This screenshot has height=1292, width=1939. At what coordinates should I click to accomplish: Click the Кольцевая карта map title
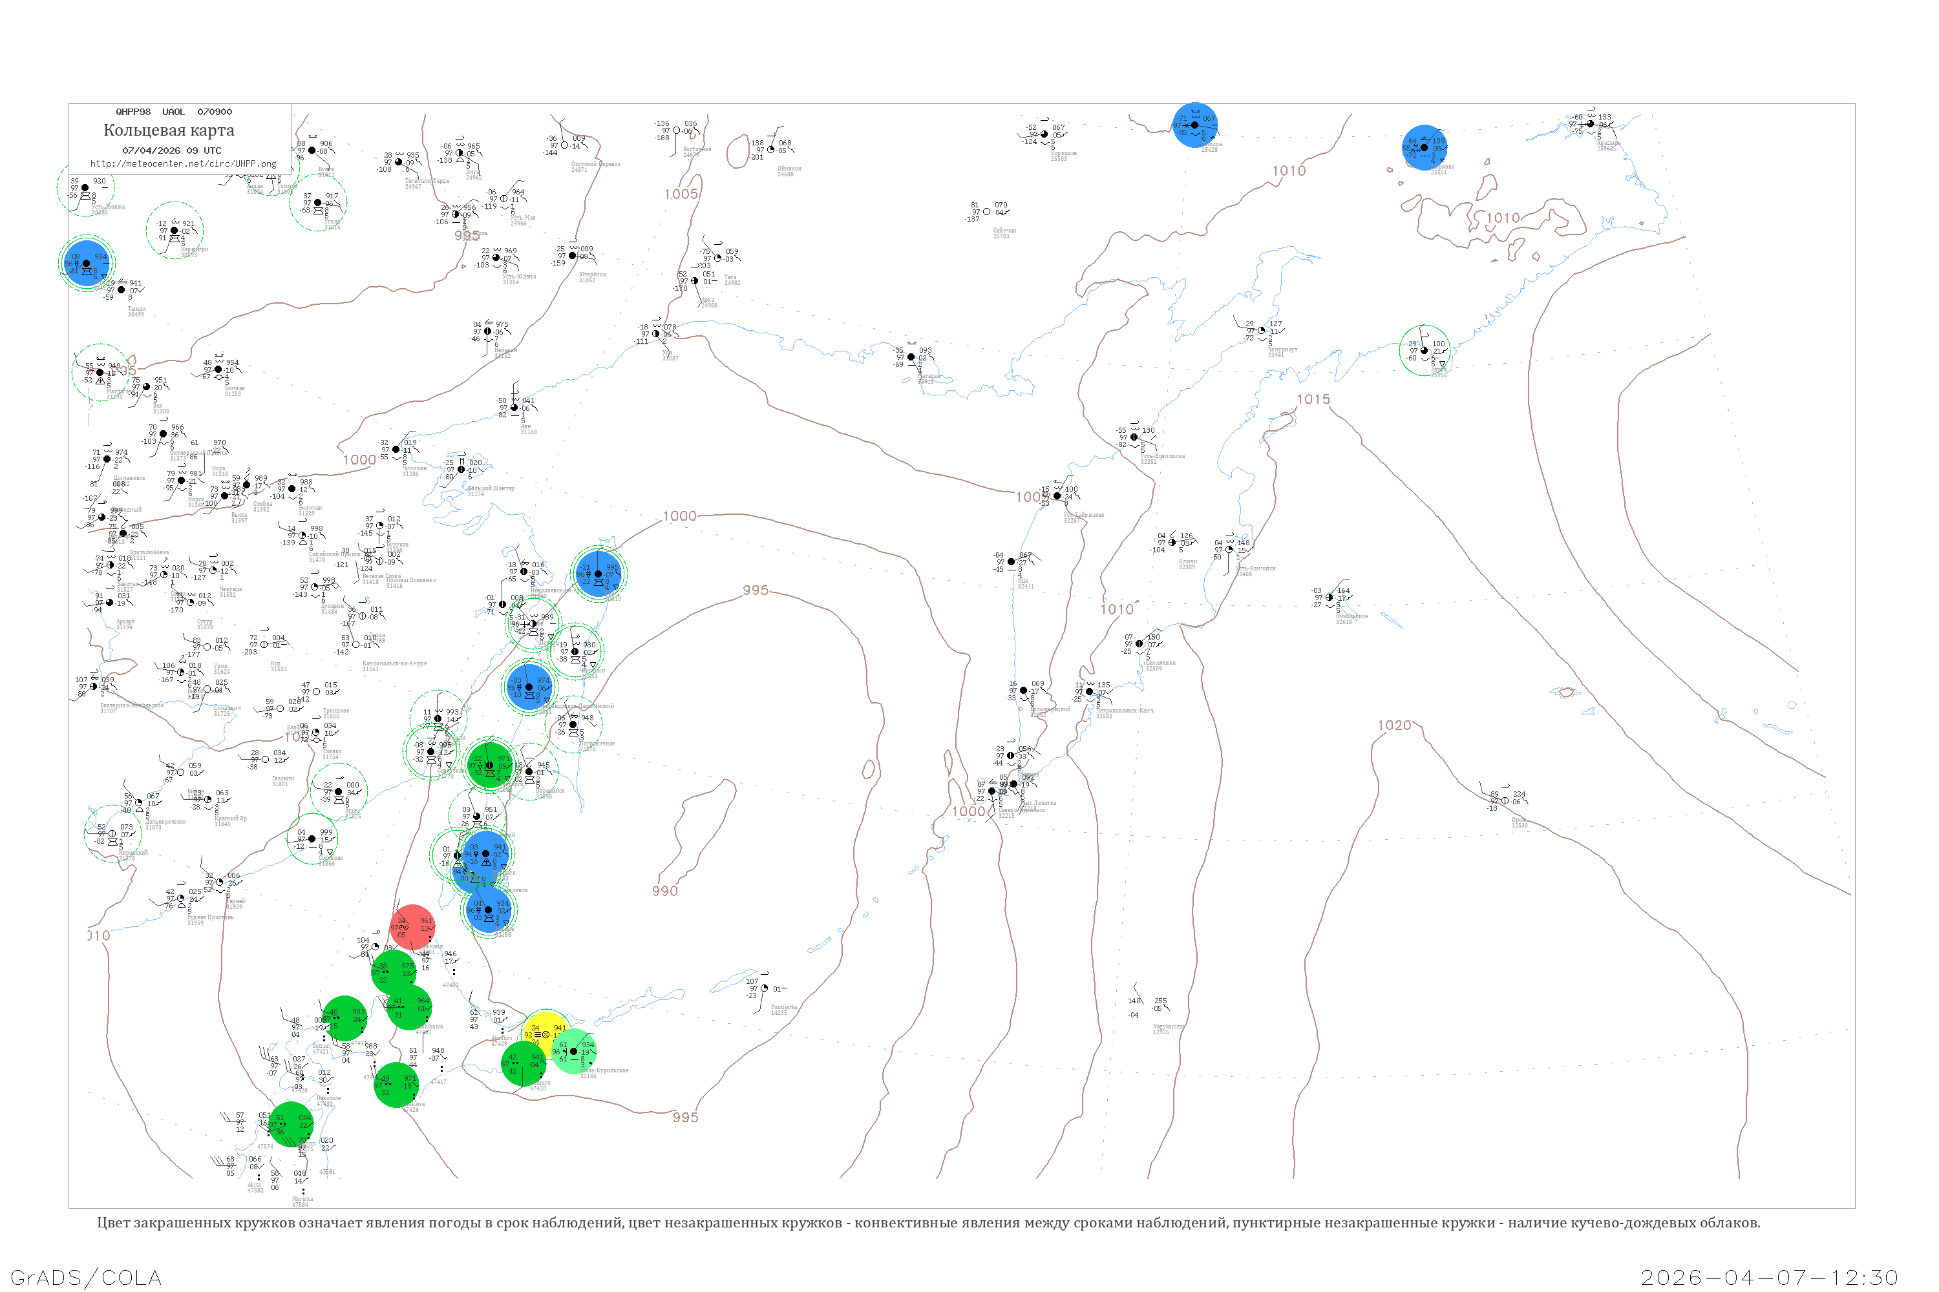(x=169, y=130)
